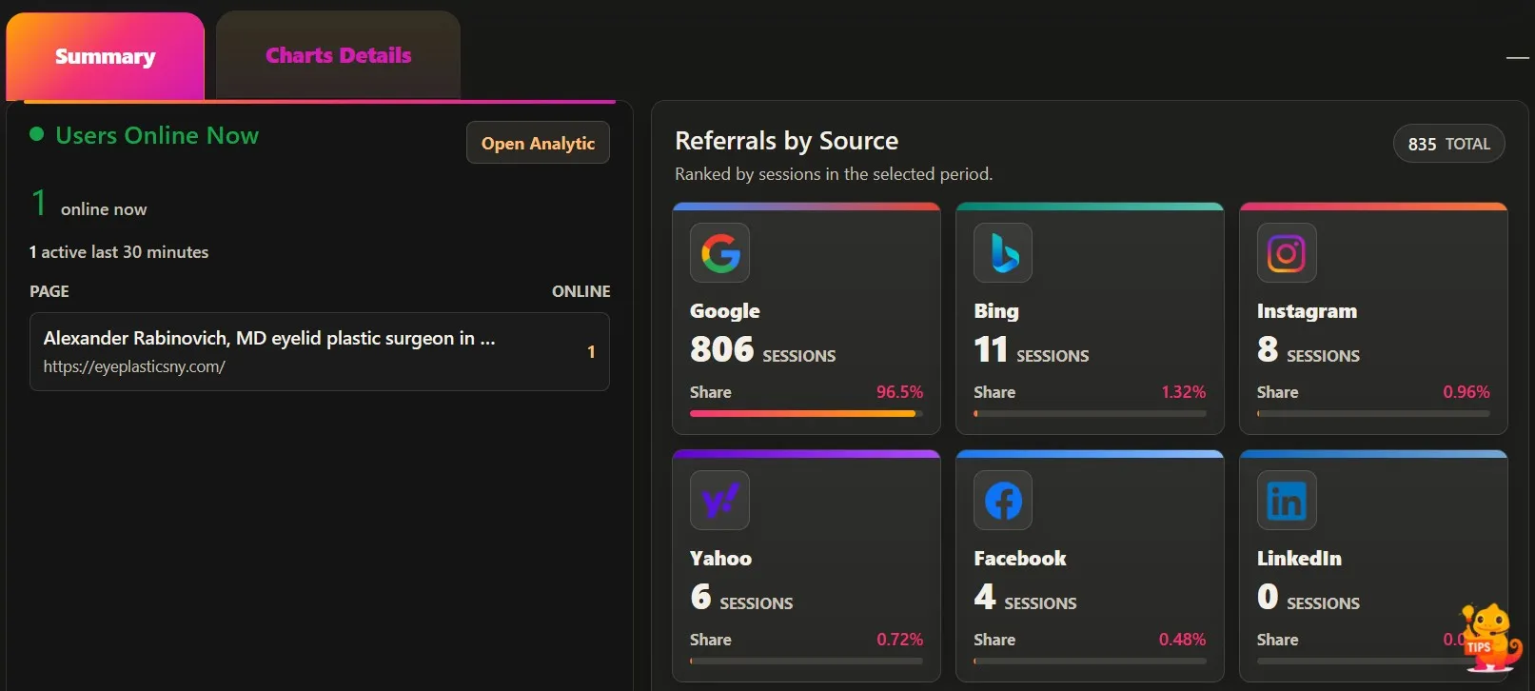Switch to the Summary tab
Image resolution: width=1535 pixels, height=691 pixels.
[106, 56]
